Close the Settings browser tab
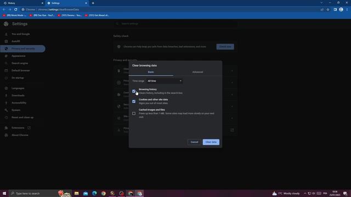The width and height of the screenshot is (351, 197). point(86,3)
